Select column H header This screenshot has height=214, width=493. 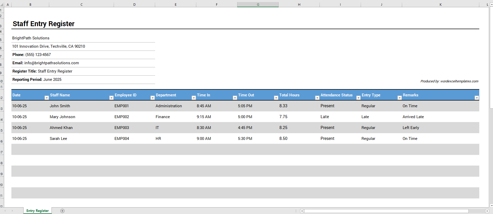coord(299,4)
